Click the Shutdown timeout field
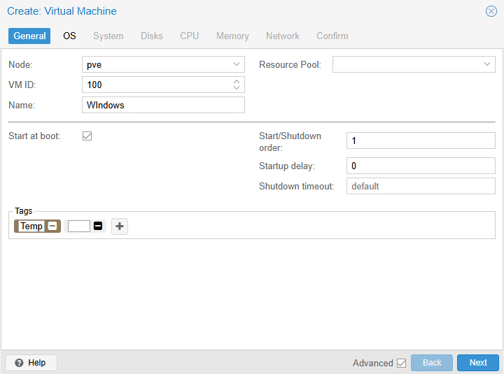This screenshot has height=374, width=504. pyautogui.click(x=421, y=186)
